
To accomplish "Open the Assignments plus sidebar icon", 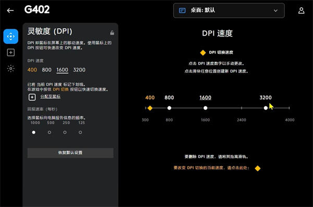I will [11, 53].
